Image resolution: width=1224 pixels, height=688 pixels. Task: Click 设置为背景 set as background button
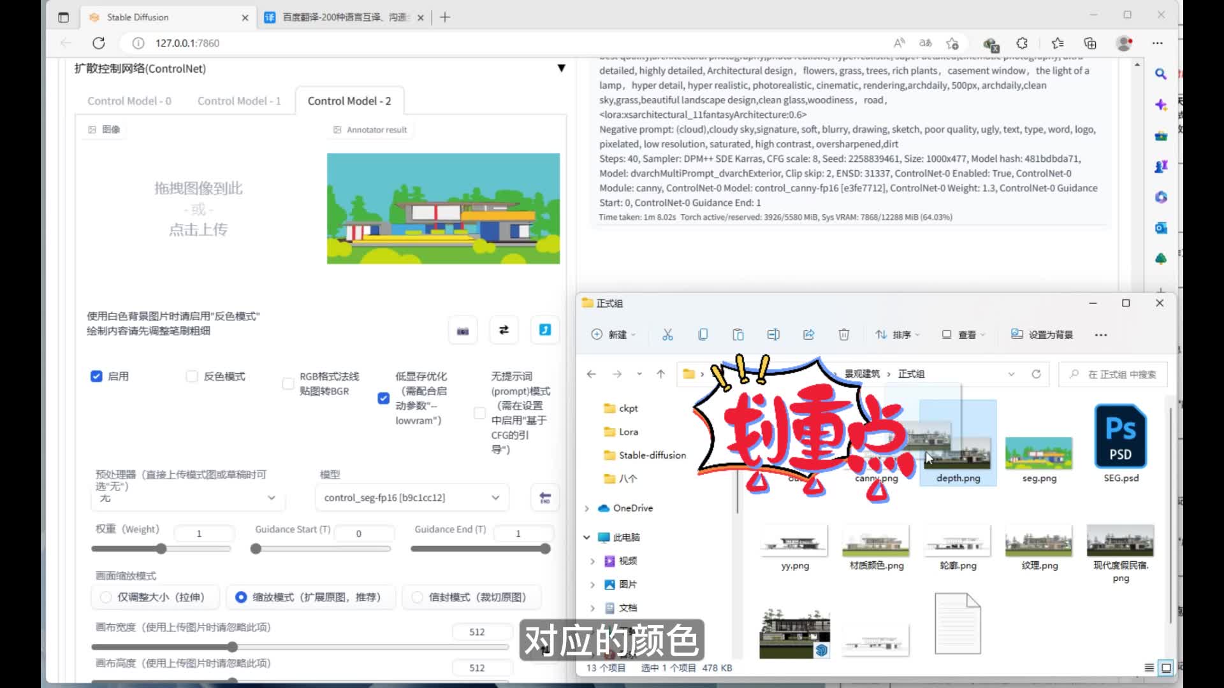pos(1042,334)
